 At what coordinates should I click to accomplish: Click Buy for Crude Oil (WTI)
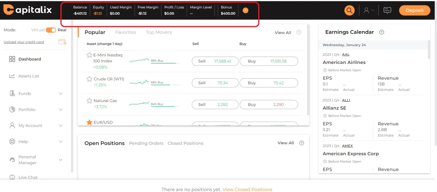point(269,83)
